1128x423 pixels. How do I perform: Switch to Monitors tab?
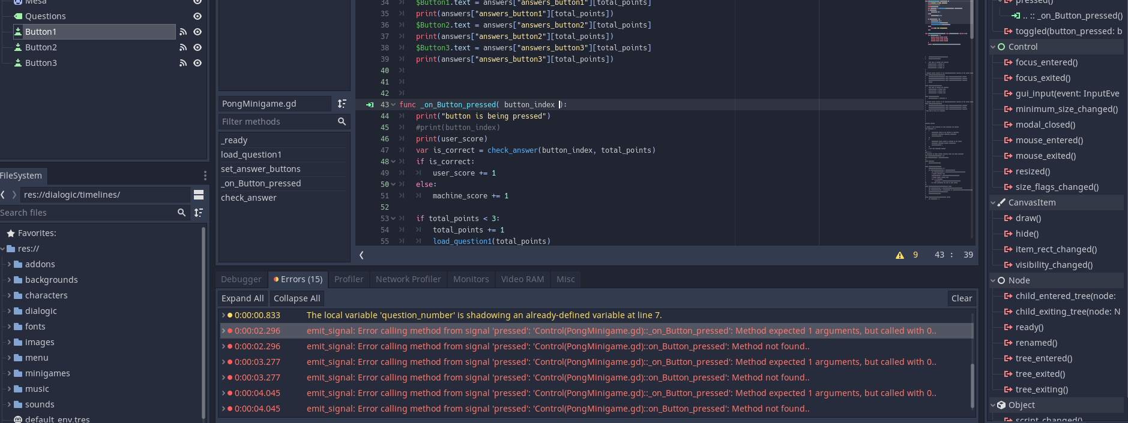click(471, 279)
